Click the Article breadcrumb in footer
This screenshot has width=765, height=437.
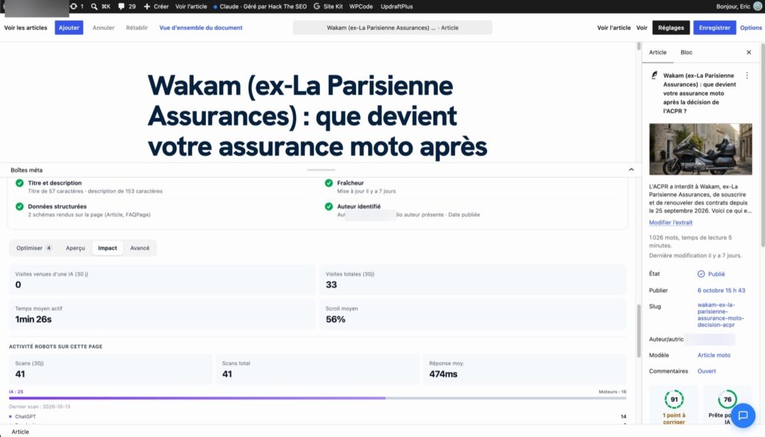point(20,432)
